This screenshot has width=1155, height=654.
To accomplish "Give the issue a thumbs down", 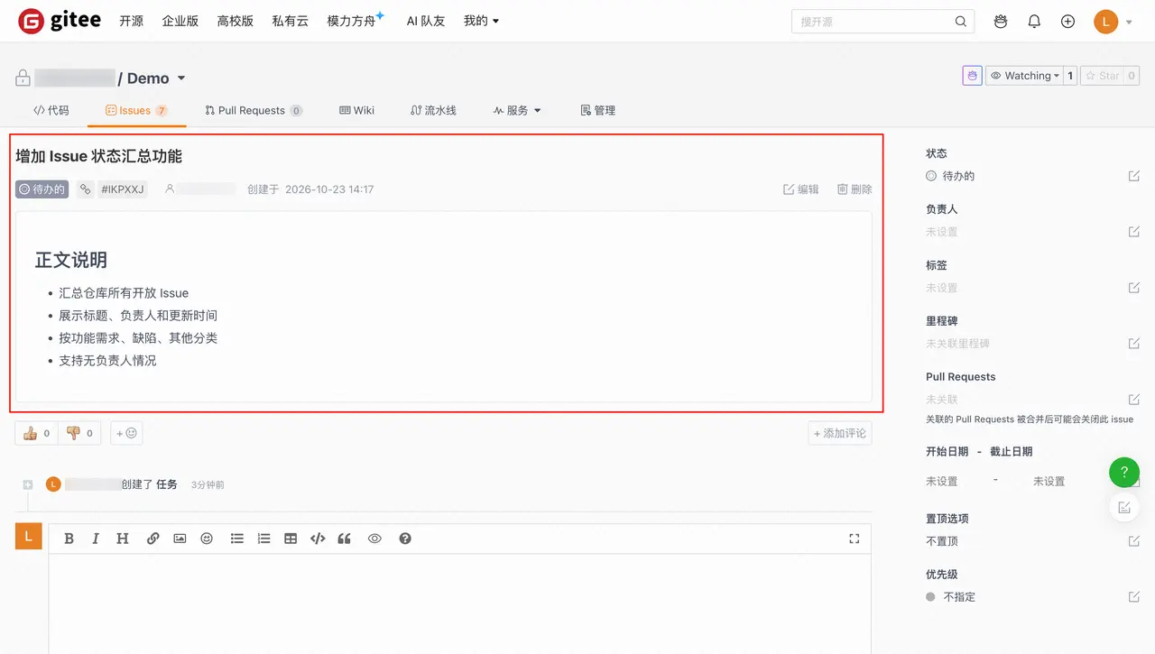I will click(79, 433).
